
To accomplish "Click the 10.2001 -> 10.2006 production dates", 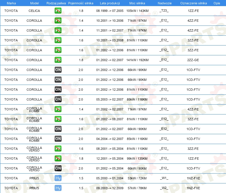I will pos(110,21).
